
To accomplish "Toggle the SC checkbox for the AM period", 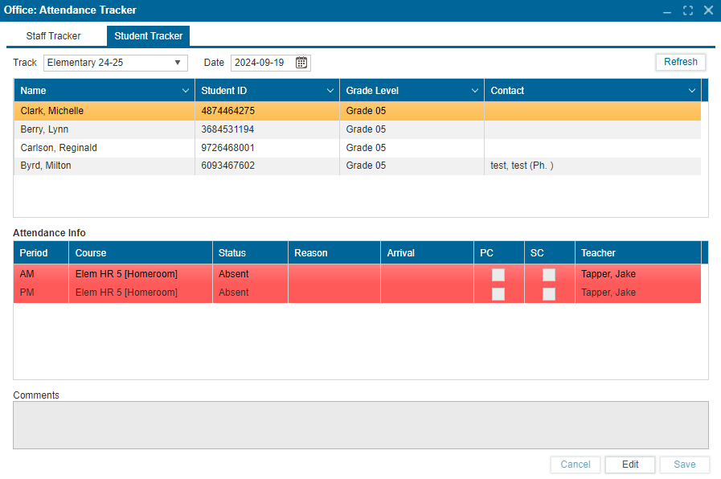I will coord(549,274).
